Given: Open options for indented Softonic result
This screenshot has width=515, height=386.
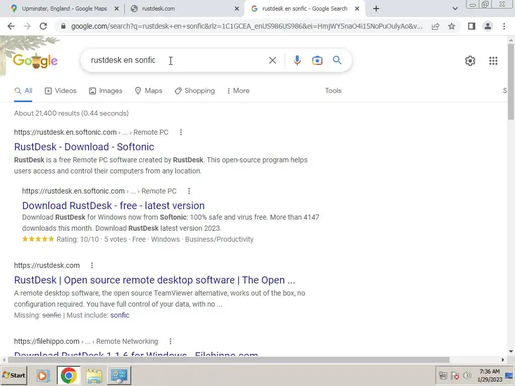Looking at the screenshot, I should pos(189,191).
